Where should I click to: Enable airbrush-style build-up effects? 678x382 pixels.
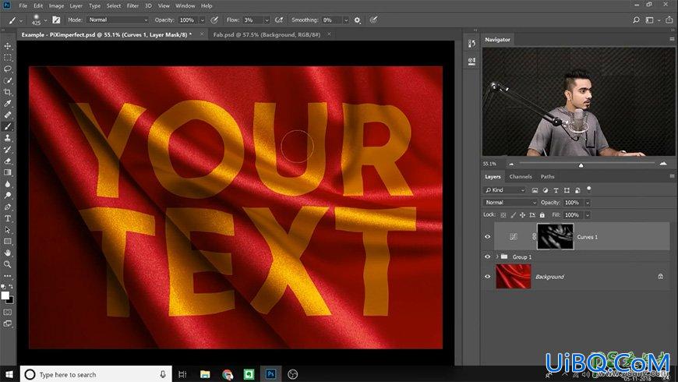pyautogui.click(x=279, y=20)
